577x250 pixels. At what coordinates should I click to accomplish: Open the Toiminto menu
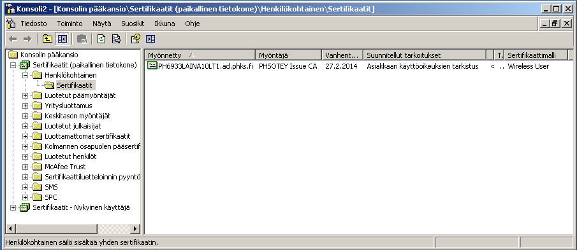pyautogui.click(x=69, y=24)
